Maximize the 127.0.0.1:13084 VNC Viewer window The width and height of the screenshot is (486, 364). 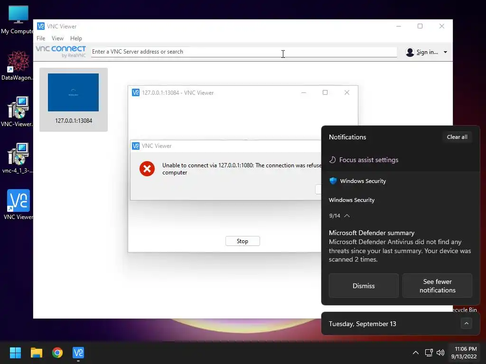[x=325, y=92]
